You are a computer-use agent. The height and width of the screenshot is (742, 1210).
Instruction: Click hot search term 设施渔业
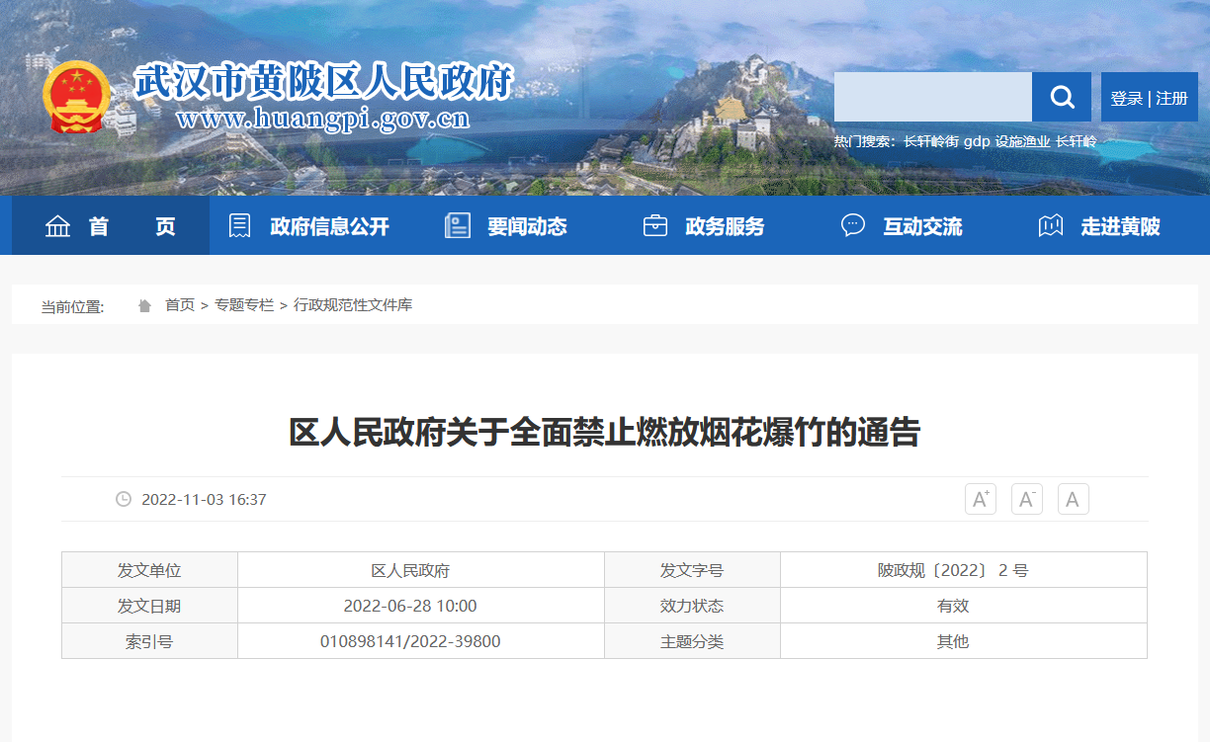[1022, 141]
